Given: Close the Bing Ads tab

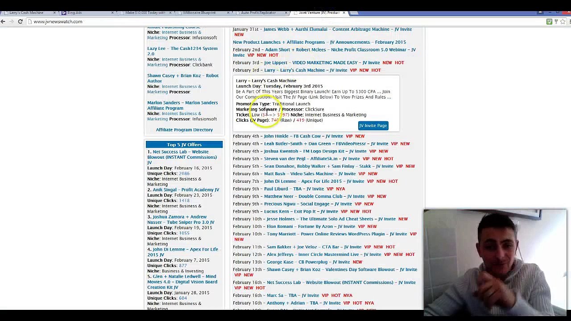Looking at the screenshot, I should point(112,12).
